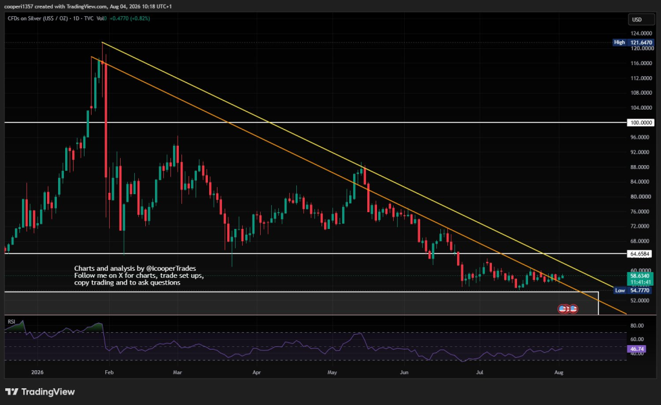Click the TradingView logo at the bottom

39,392
